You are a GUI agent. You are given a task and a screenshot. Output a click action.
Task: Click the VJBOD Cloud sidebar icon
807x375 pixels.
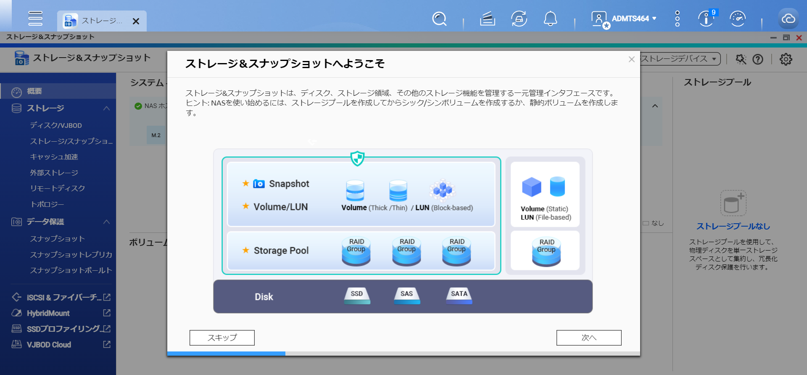16,344
